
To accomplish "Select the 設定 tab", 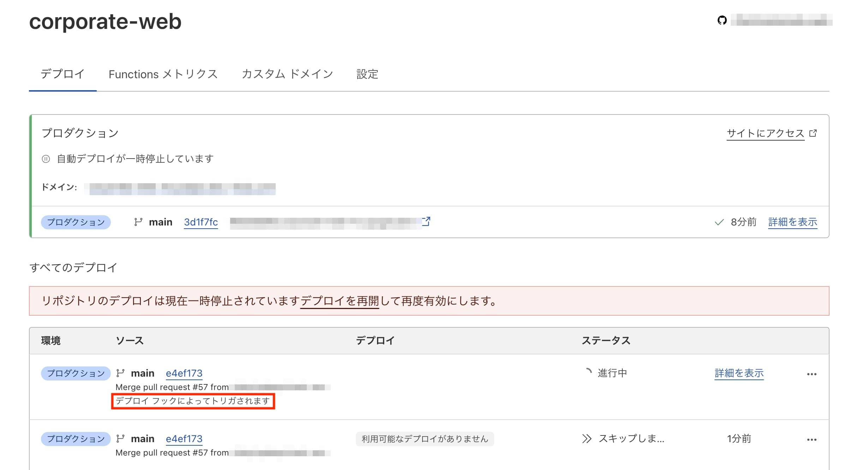I will tap(367, 74).
